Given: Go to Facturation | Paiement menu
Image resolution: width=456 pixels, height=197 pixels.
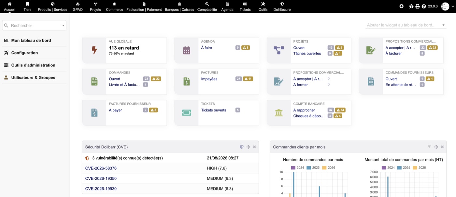Looking at the screenshot, I should click(x=145, y=7).
